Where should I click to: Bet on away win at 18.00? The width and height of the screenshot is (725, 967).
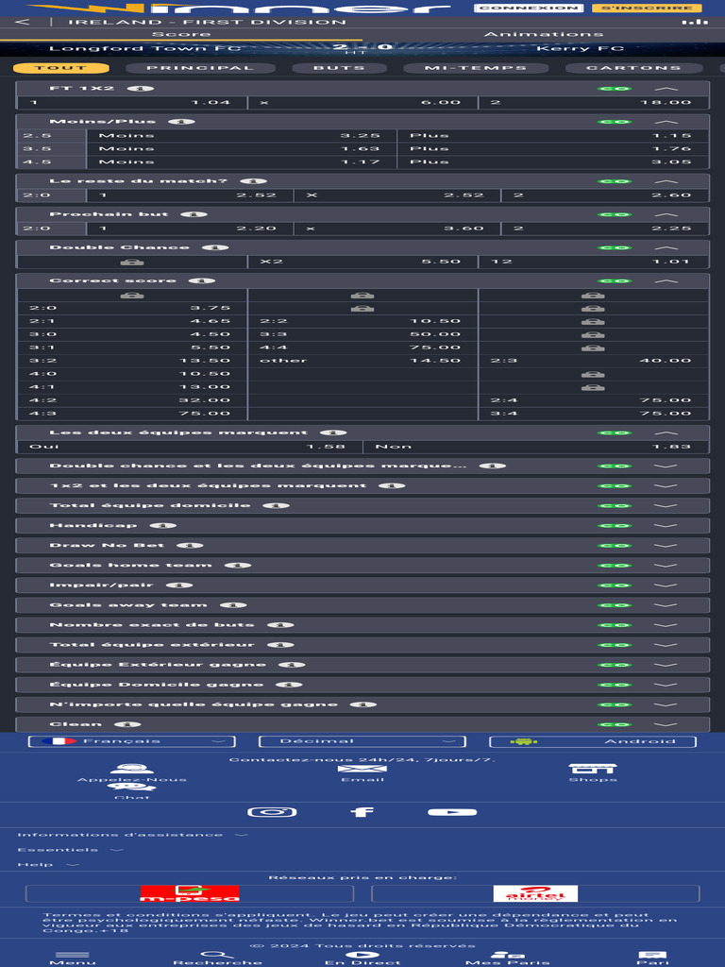(593, 102)
